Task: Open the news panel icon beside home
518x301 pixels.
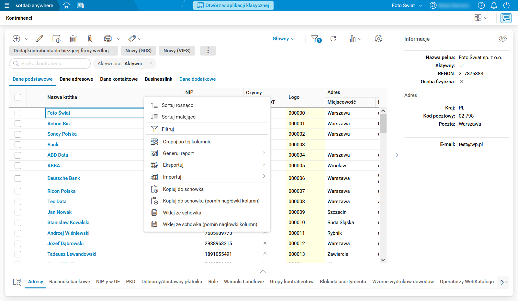Action: pyautogui.click(x=80, y=5)
